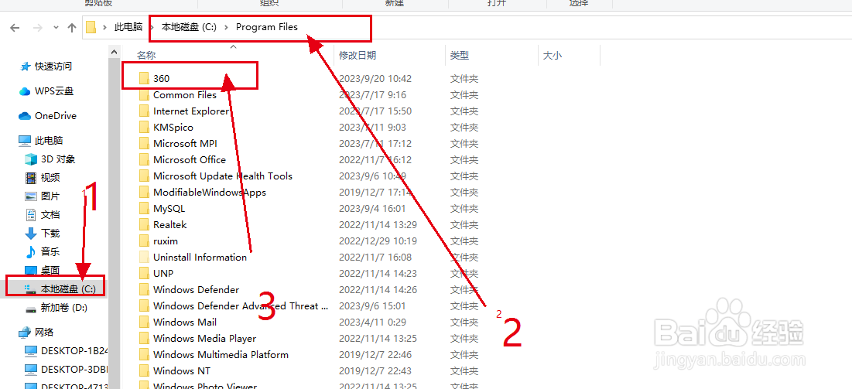
Task: Select the Windows Media Player folder
Action: click(205, 339)
